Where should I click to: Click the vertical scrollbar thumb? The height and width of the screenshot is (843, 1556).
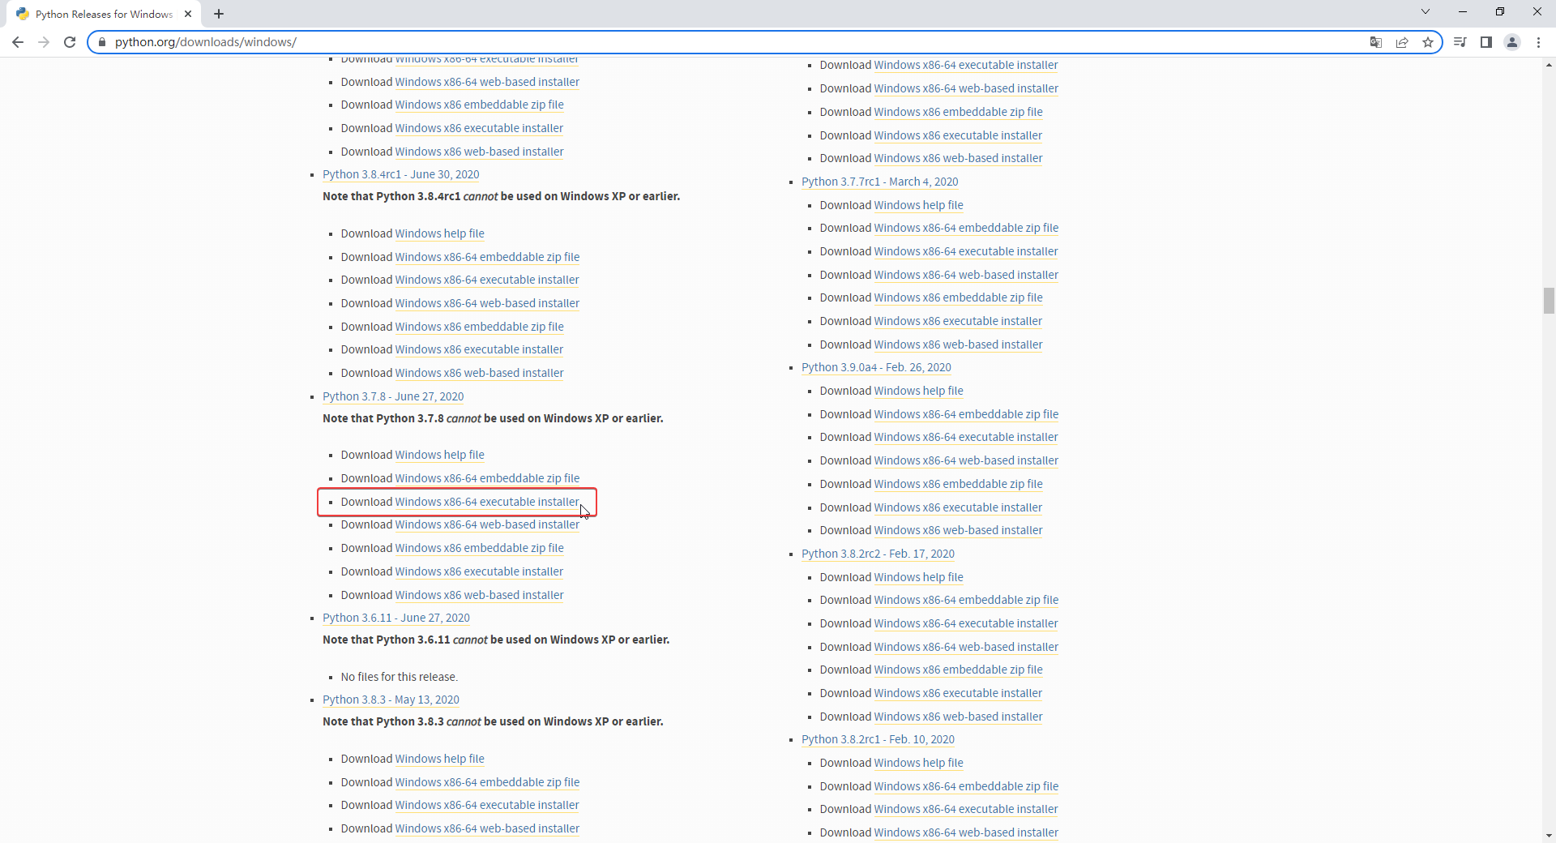point(1549,300)
